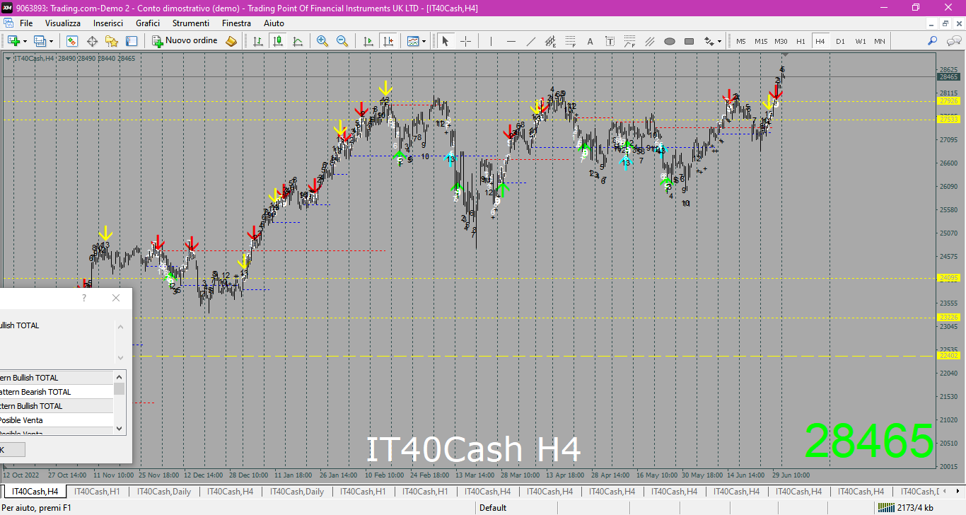Viewport: 966px width, 515px height.
Task: Select the text label T tool
Action: 610,41
